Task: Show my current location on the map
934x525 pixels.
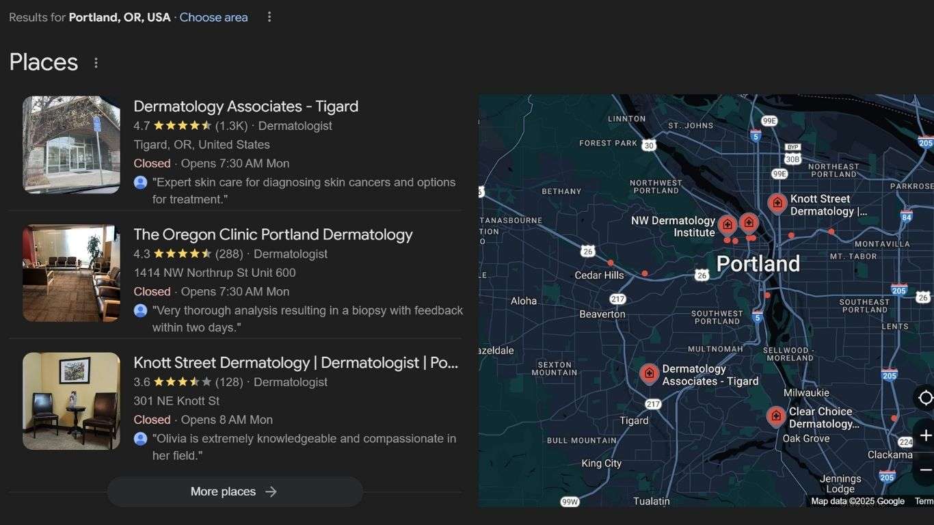Action: pos(925,397)
